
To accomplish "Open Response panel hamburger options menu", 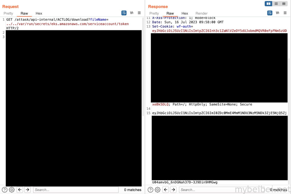I will click(285, 13).
